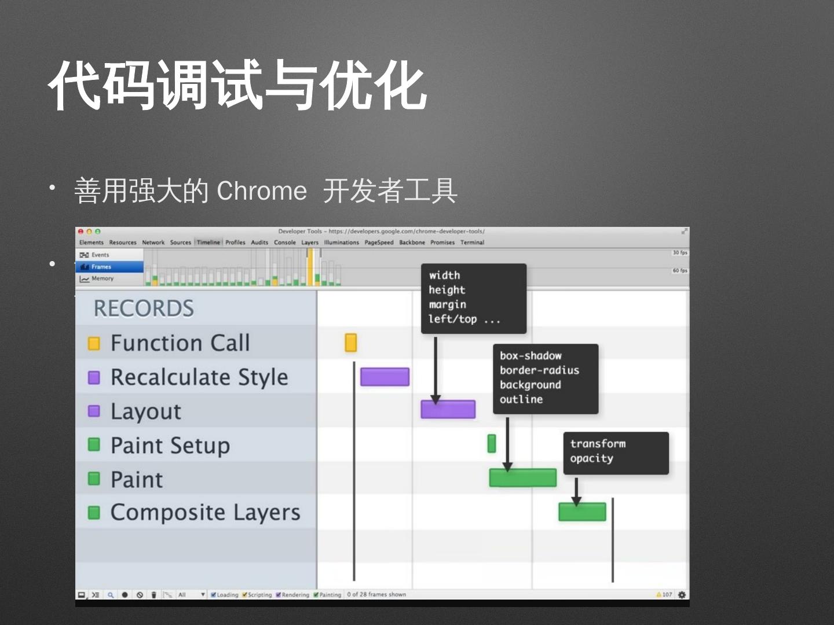Click the green Paint swatch

94,479
